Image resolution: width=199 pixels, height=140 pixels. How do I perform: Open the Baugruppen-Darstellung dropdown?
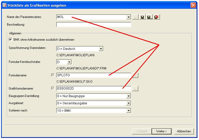point(129,96)
